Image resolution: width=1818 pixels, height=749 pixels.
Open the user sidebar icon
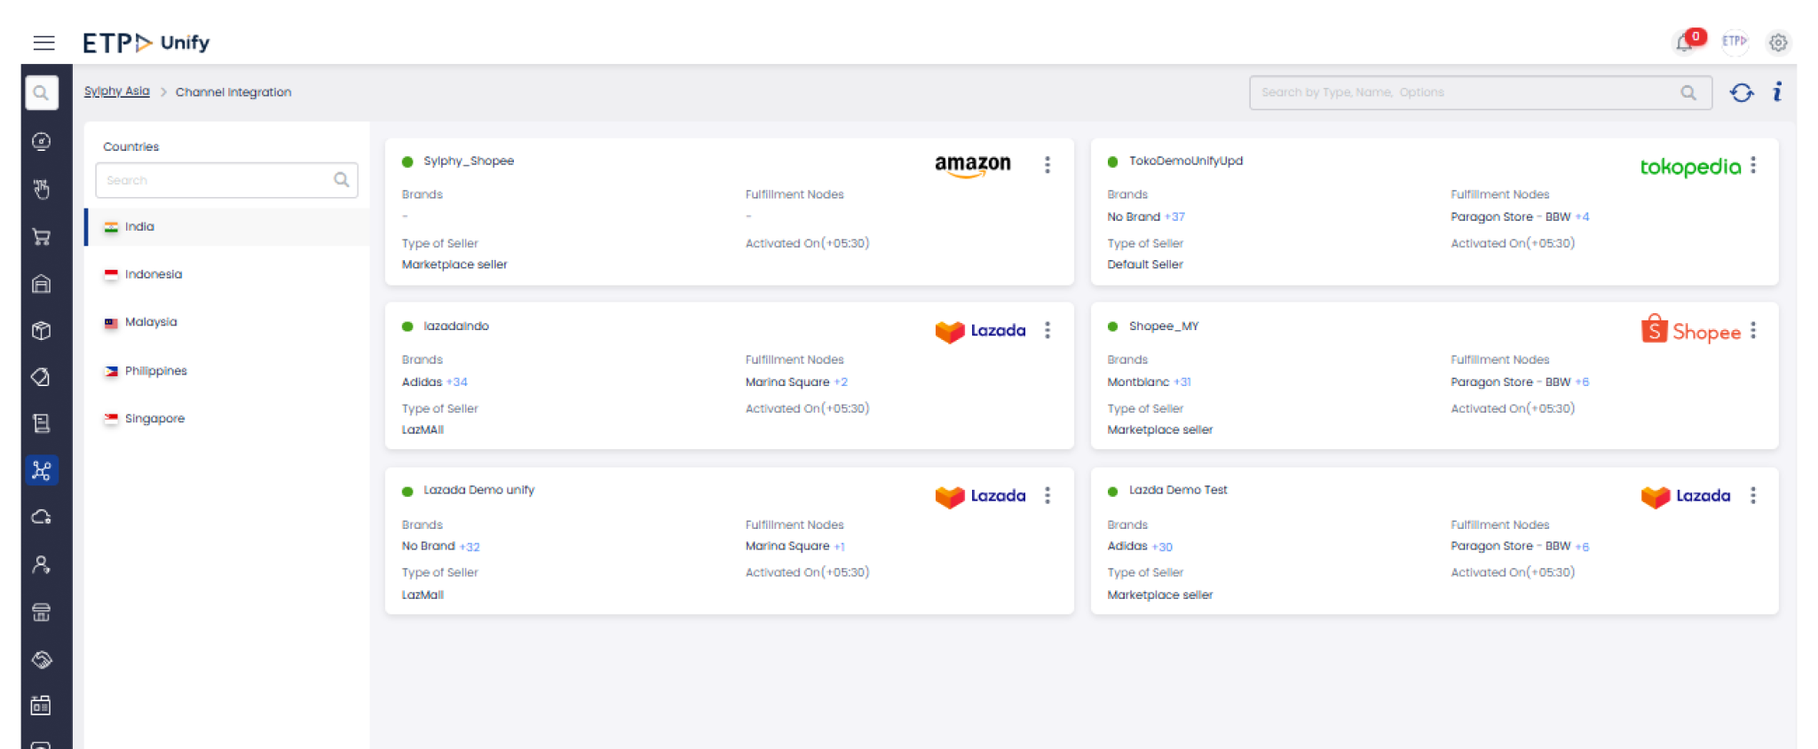coord(41,564)
